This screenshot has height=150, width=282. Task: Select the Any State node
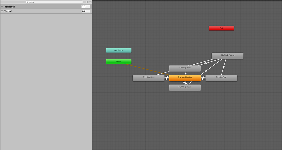click(119, 50)
